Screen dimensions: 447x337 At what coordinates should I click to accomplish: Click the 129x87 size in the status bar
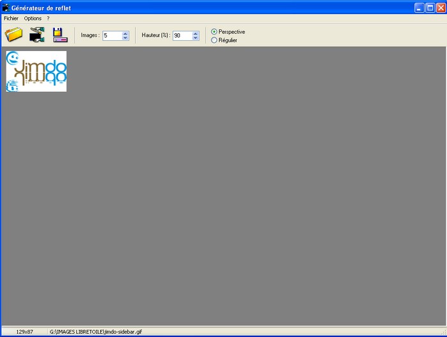pos(24,332)
